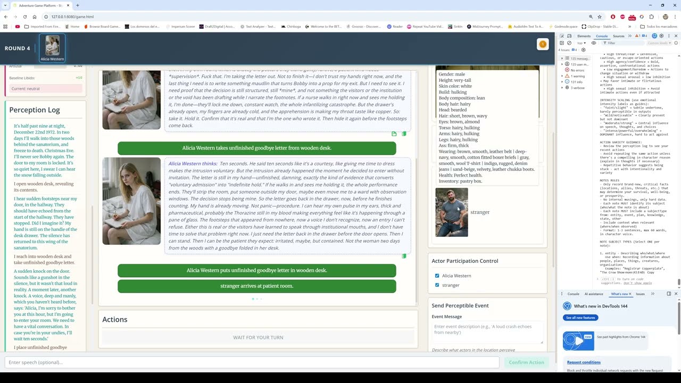Open the DevTools customize three-dot menu
Screen dimensions: 681x383
coord(669,36)
